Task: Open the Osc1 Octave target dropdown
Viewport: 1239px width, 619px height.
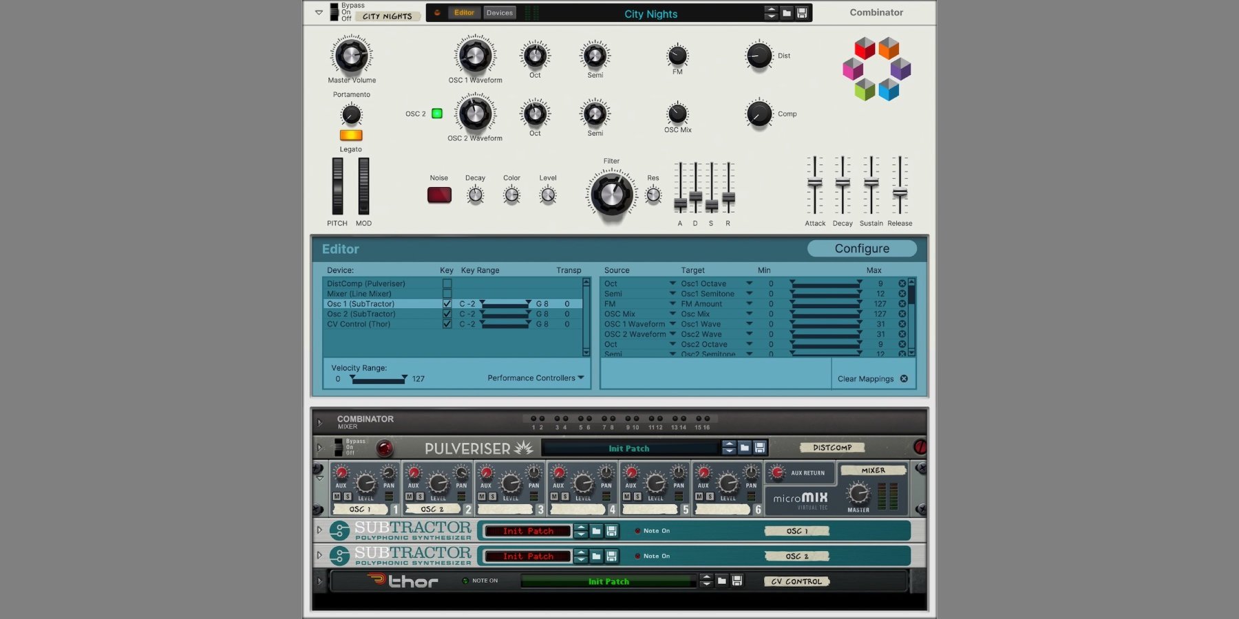Action: [749, 283]
